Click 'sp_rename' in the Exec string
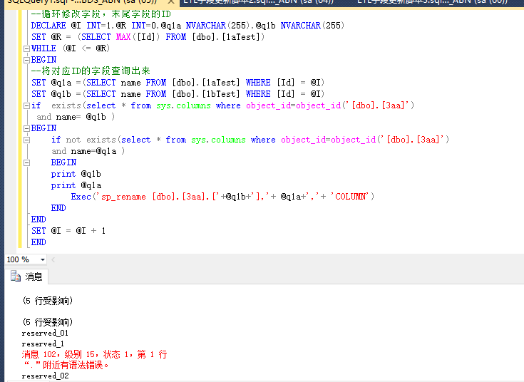This screenshot has width=524, height=382. pyautogui.click(x=123, y=197)
